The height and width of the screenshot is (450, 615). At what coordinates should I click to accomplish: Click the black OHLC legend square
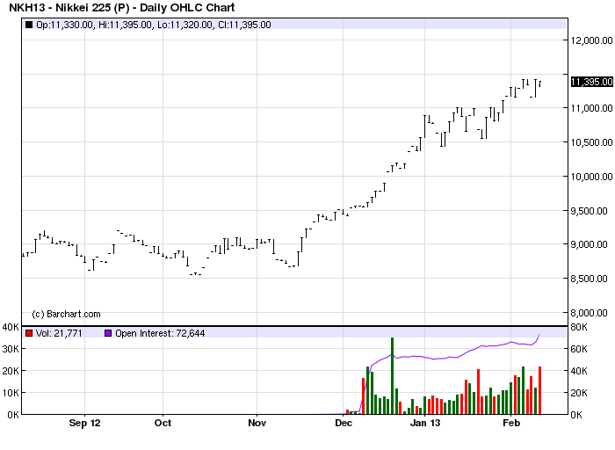click(29, 25)
